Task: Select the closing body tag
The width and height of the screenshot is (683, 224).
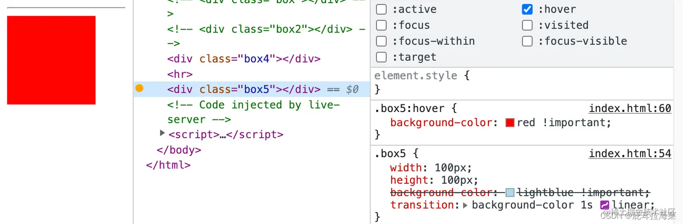Action: 179,150
